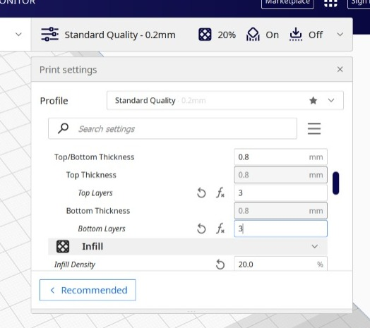Image resolution: width=370 pixels, height=328 pixels.
Task: Edit the Top/Bottom Thickness value field
Action: click(x=280, y=157)
